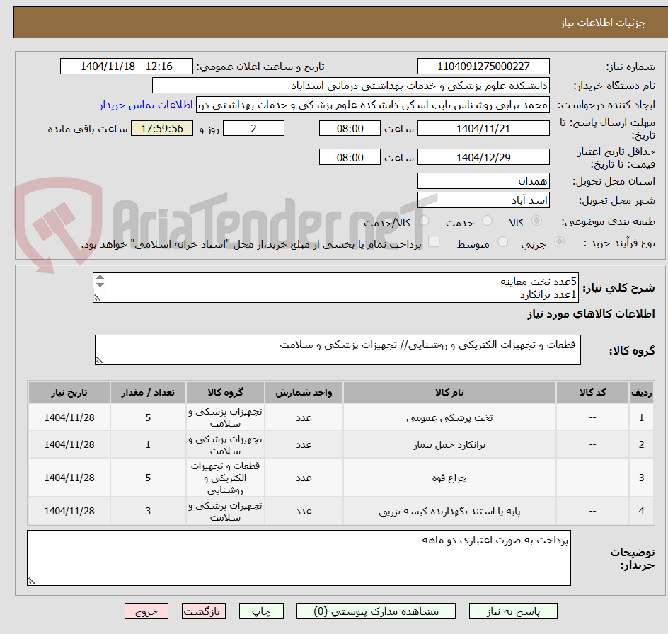Screen dimensions: 668x634
Task: Toggle the اسناد خزانه اسلامی payment checkbox
Action: (x=434, y=241)
